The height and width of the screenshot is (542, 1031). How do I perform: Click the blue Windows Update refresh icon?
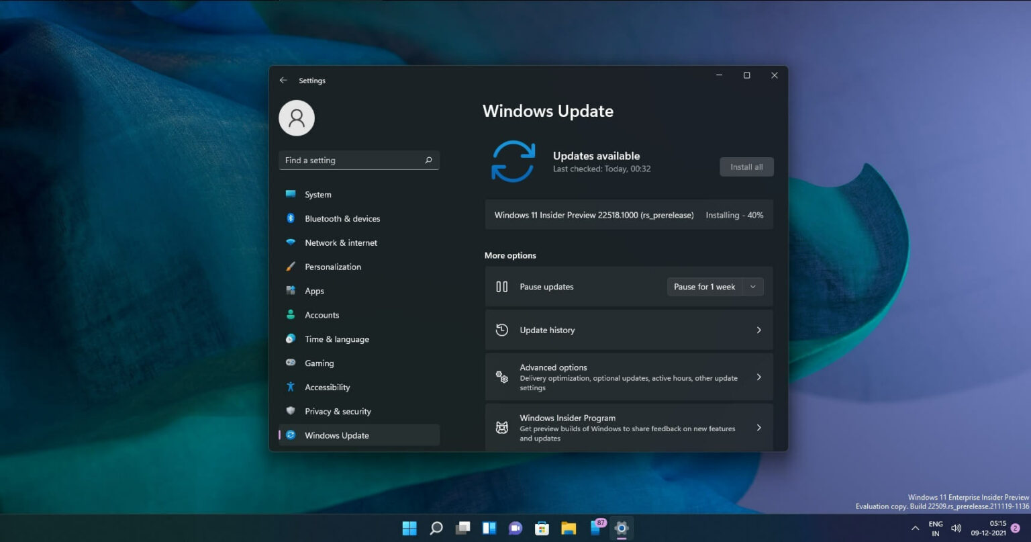click(x=513, y=161)
